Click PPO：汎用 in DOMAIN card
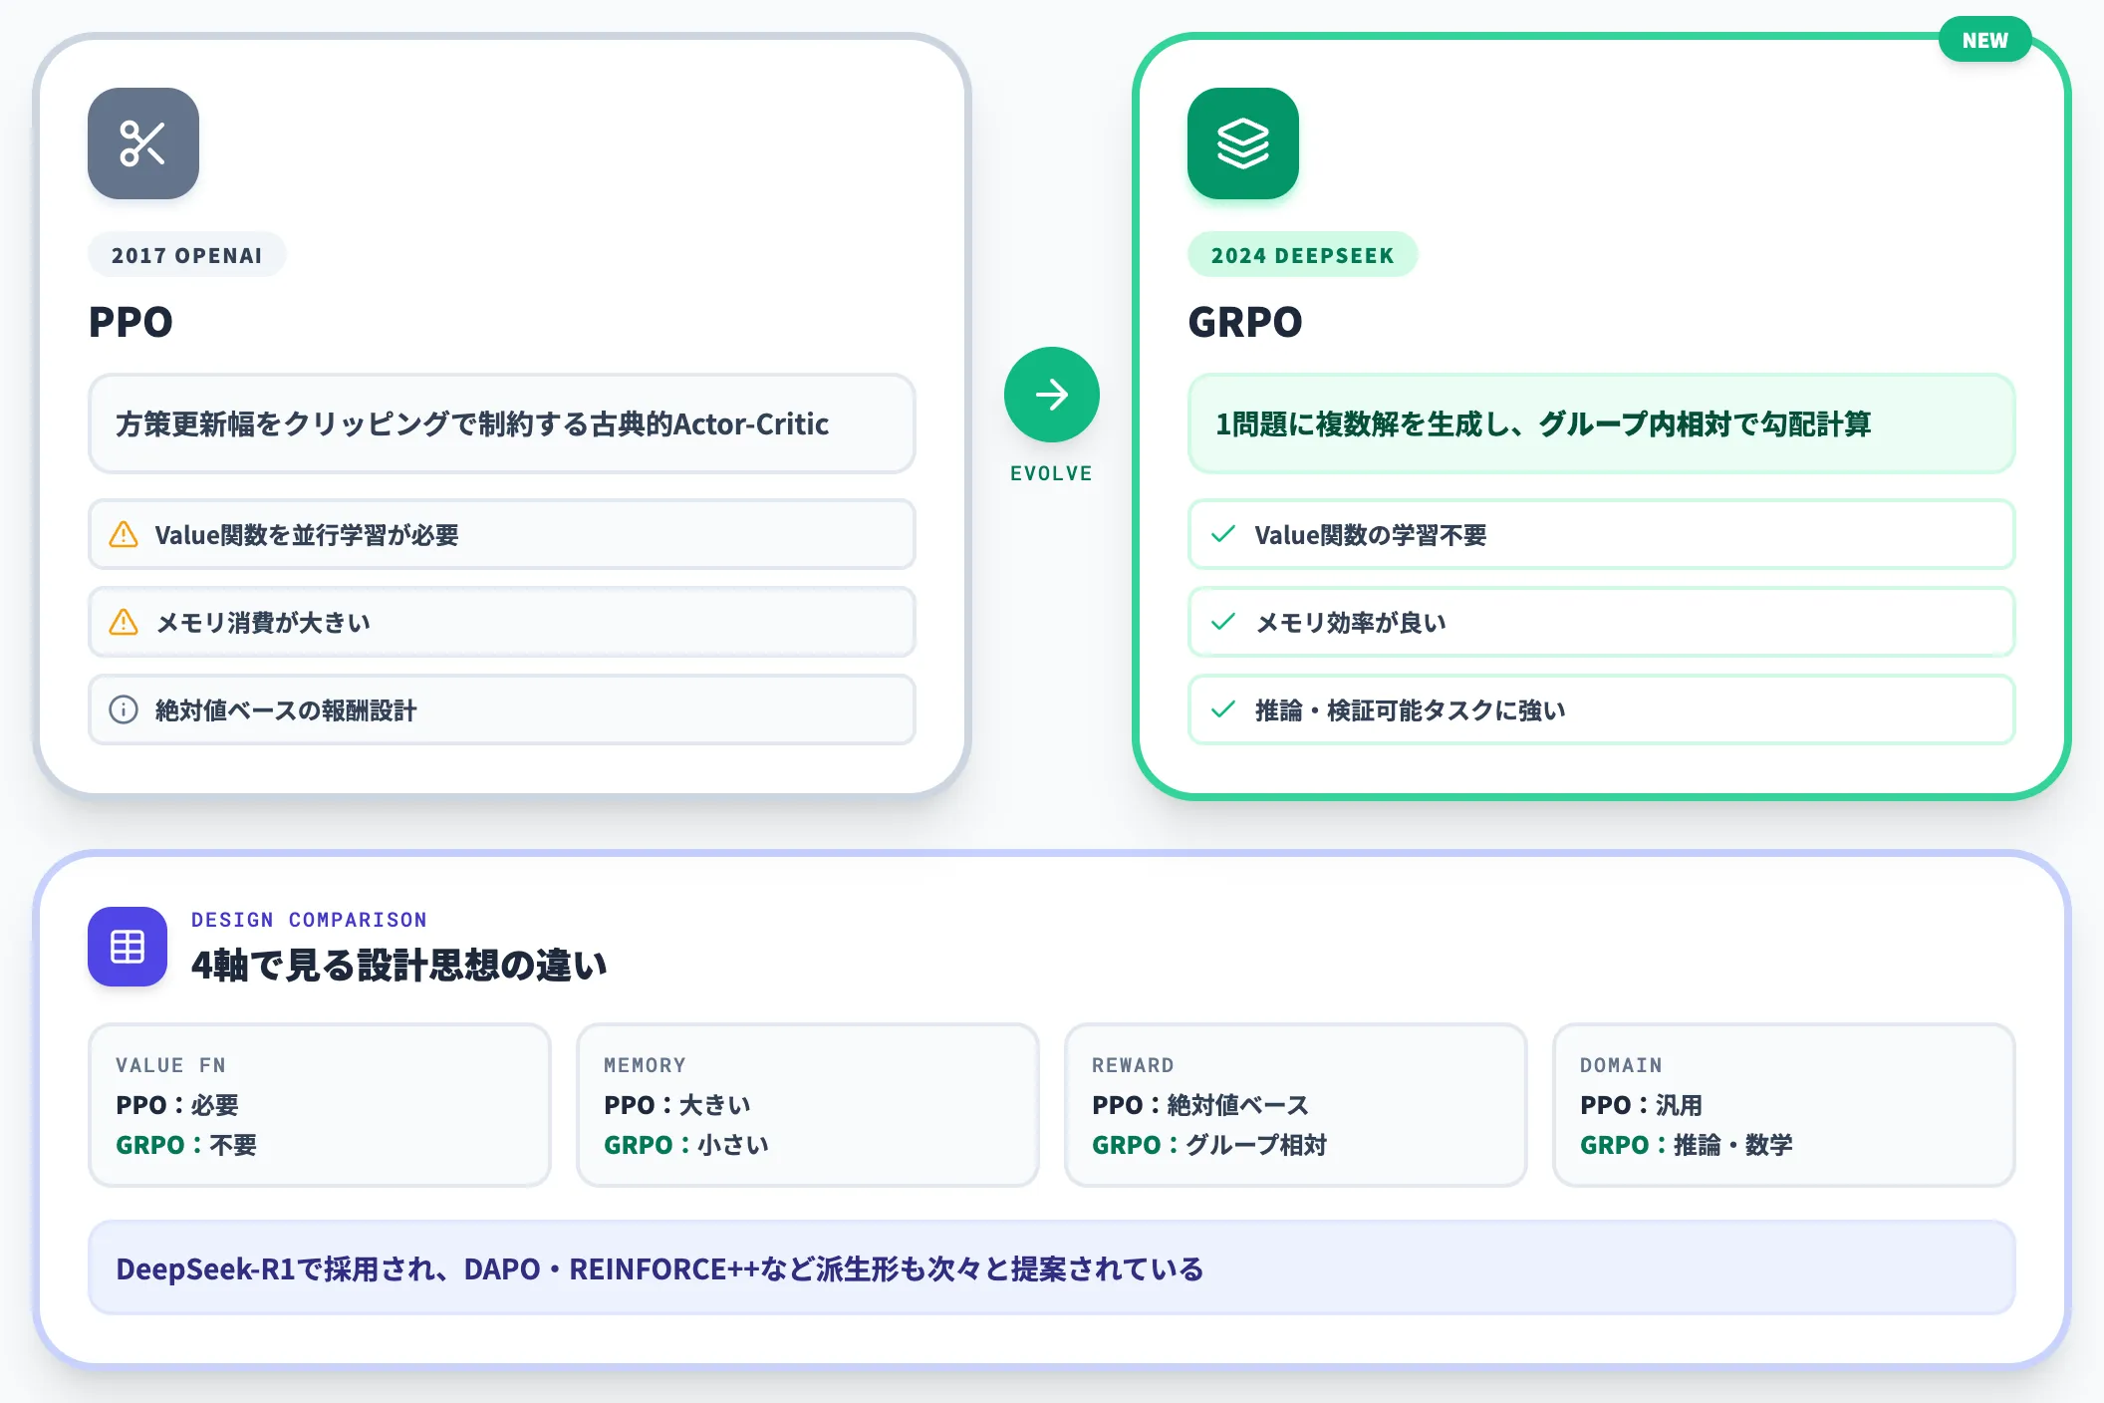Screen dimensions: 2104x1403 pyautogui.click(x=1641, y=1105)
